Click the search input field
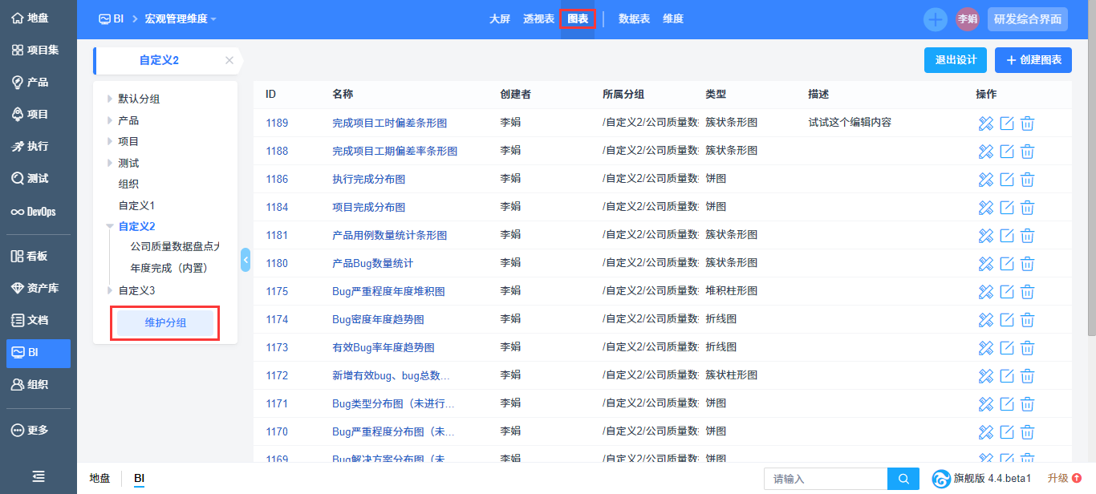This screenshot has height=494, width=1096. pos(825,479)
